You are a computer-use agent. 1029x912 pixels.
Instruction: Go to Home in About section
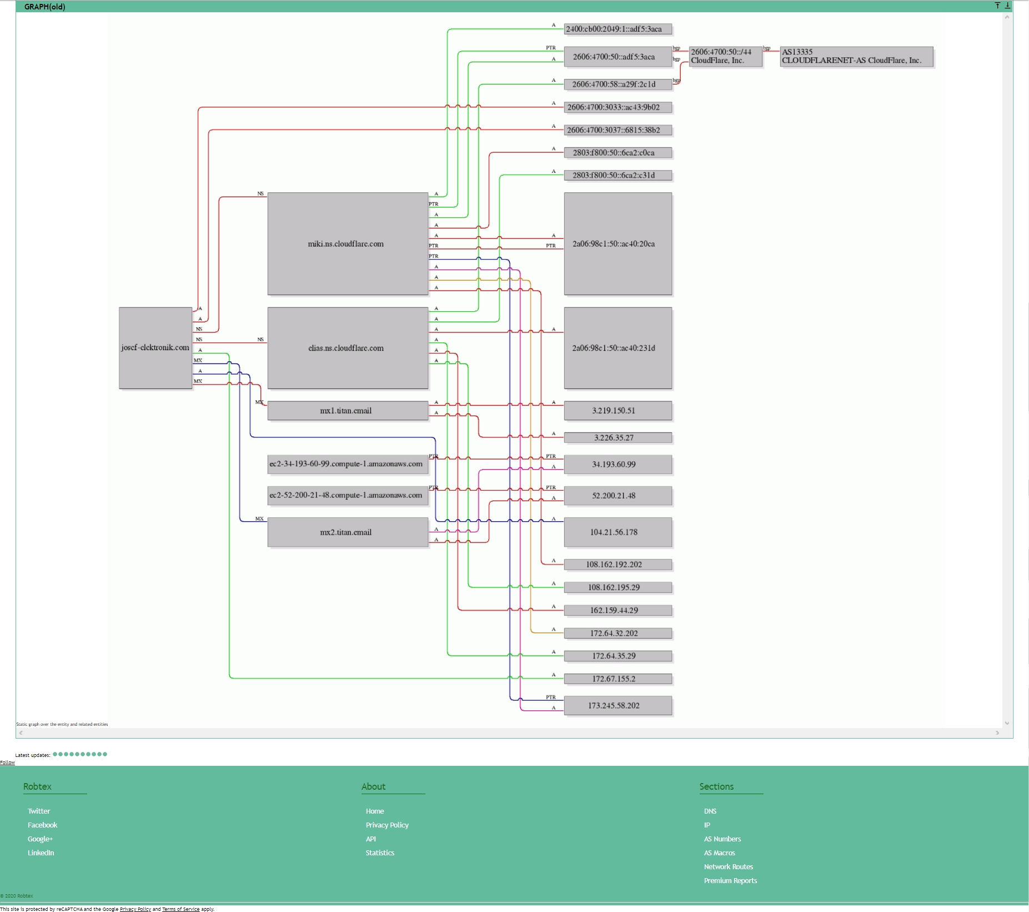[x=375, y=811]
